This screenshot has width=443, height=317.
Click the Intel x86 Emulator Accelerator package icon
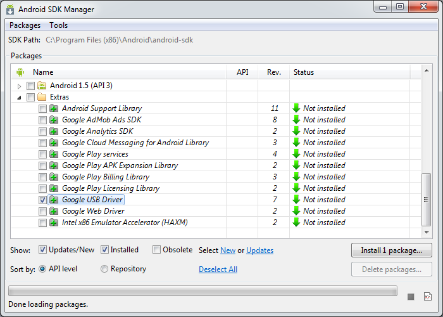point(54,223)
